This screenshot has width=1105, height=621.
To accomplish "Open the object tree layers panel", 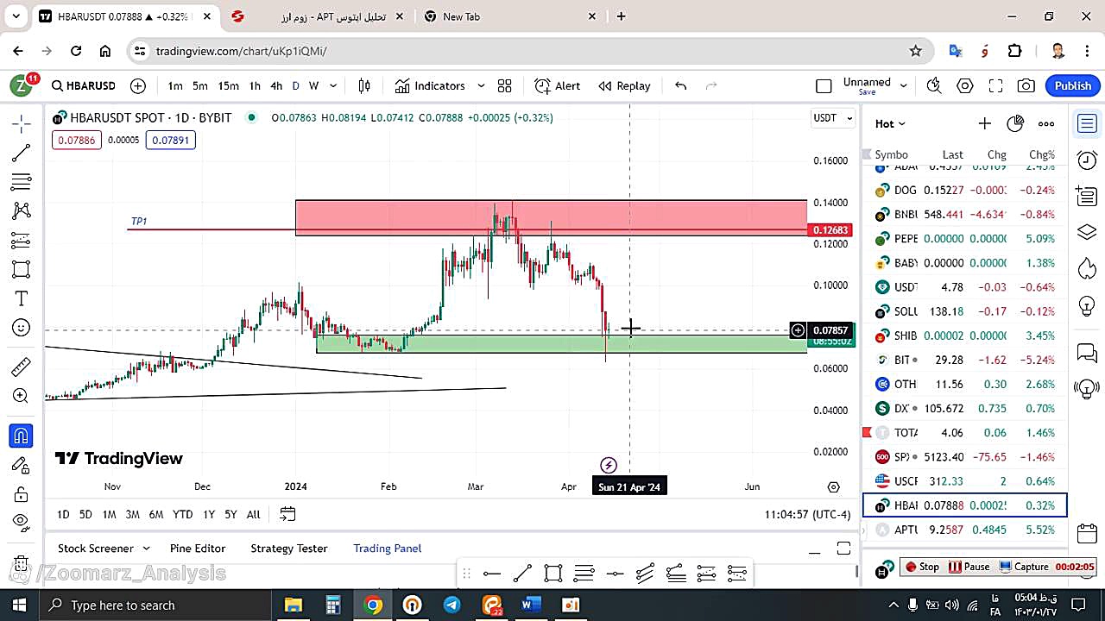I will (x=1087, y=232).
